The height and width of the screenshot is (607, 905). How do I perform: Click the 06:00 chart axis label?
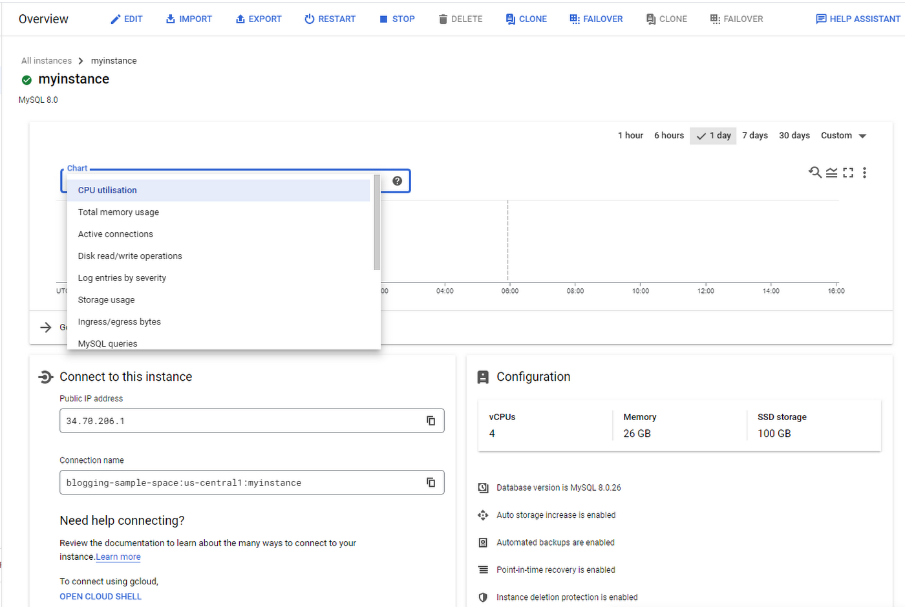click(x=510, y=291)
